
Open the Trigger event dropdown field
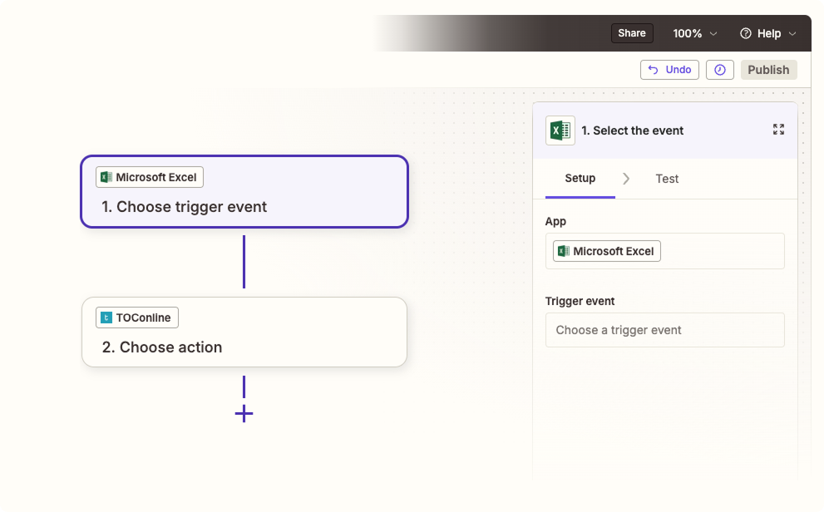coord(664,330)
